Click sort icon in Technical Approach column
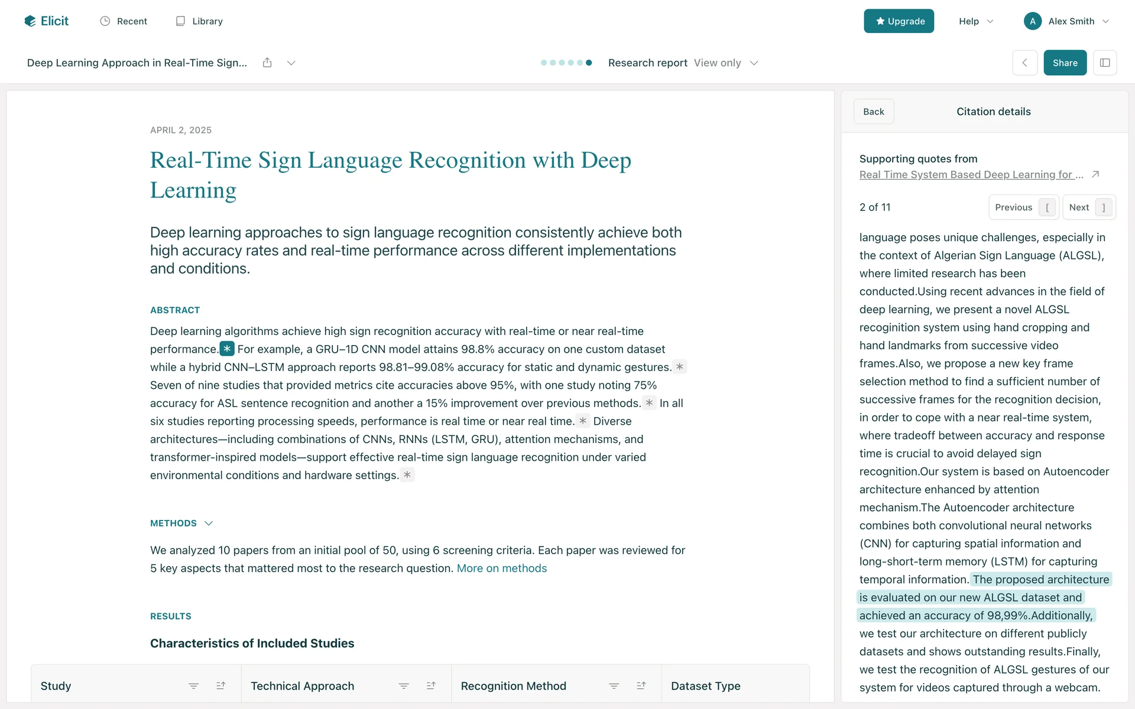The width and height of the screenshot is (1135, 709). coord(431,686)
